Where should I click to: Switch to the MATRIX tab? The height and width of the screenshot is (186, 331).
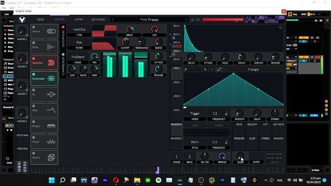[79, 20]
